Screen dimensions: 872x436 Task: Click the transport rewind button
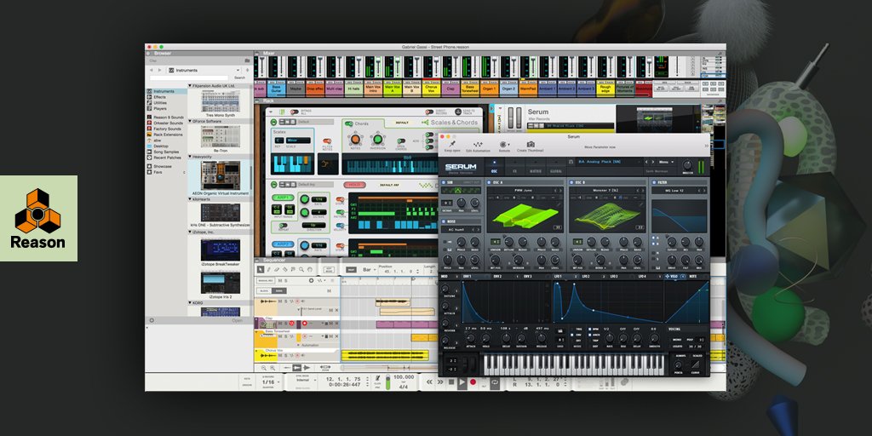point(429,382)
